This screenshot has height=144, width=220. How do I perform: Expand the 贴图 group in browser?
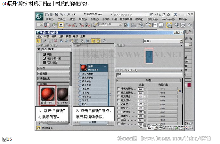pyautogui.click(x=53, y=68)
